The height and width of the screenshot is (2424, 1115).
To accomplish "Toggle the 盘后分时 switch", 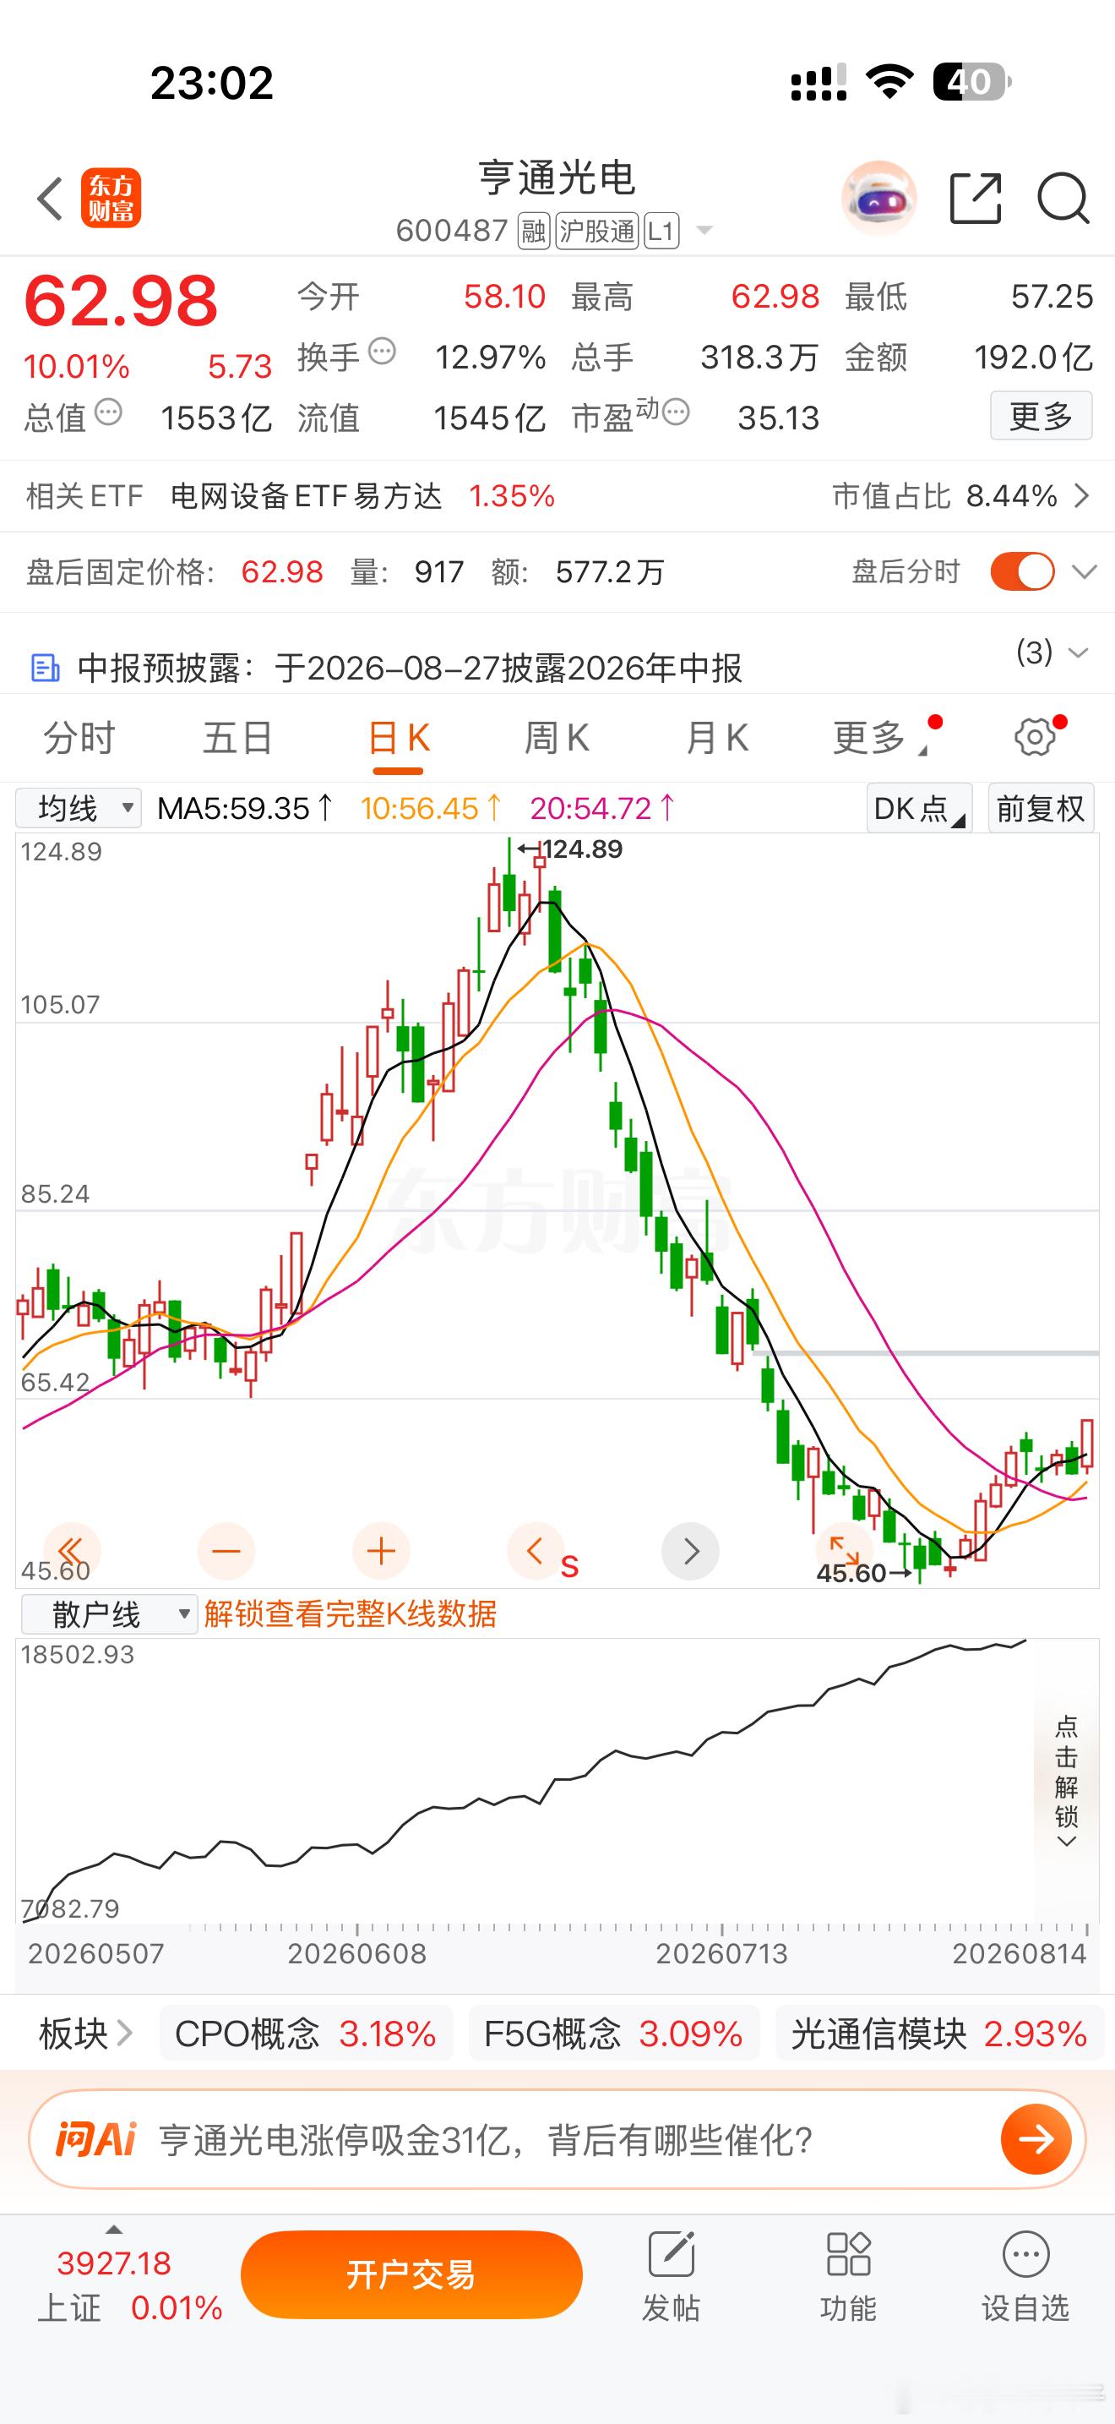I will 1022,571.
